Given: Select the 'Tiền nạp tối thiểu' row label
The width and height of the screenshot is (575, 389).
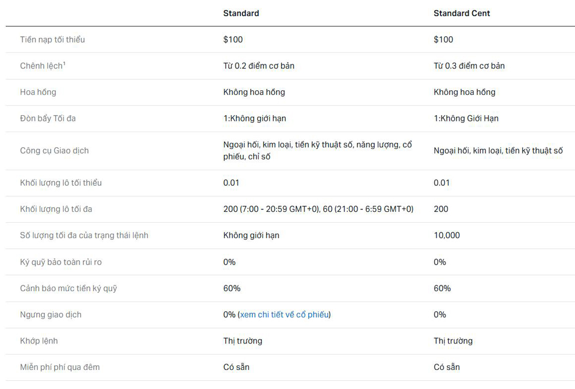Looking at the screenshot, I should [52, 40].
